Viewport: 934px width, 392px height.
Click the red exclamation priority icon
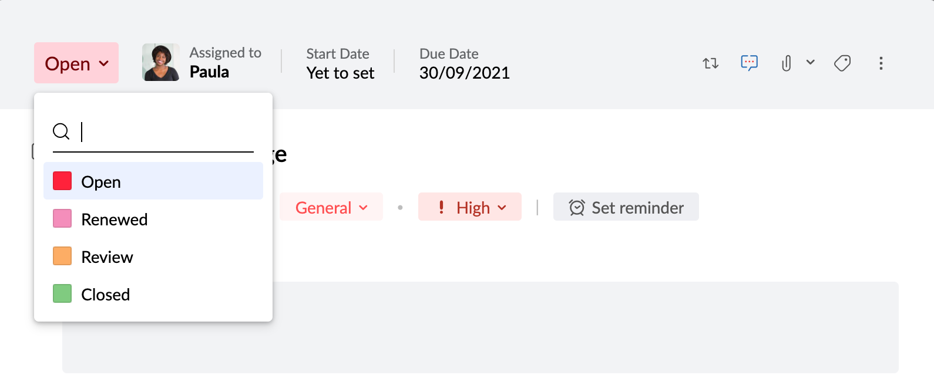point(441,207)
